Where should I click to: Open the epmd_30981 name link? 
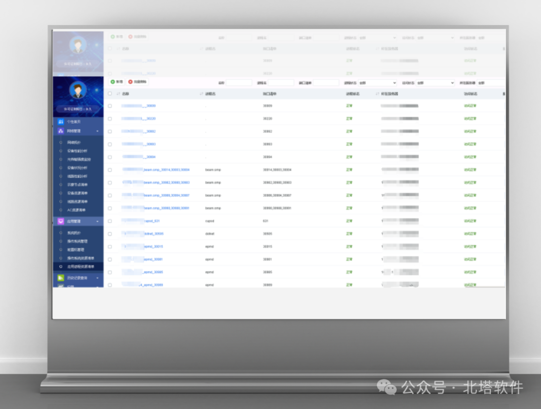point(142,259)
